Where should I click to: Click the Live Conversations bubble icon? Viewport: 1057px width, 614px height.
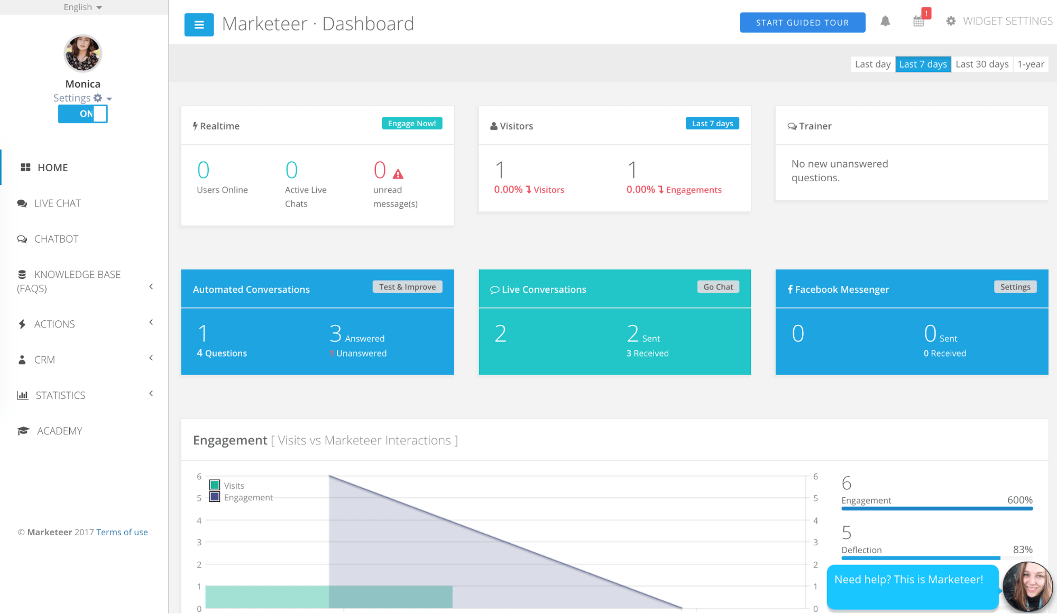(495, 290)
